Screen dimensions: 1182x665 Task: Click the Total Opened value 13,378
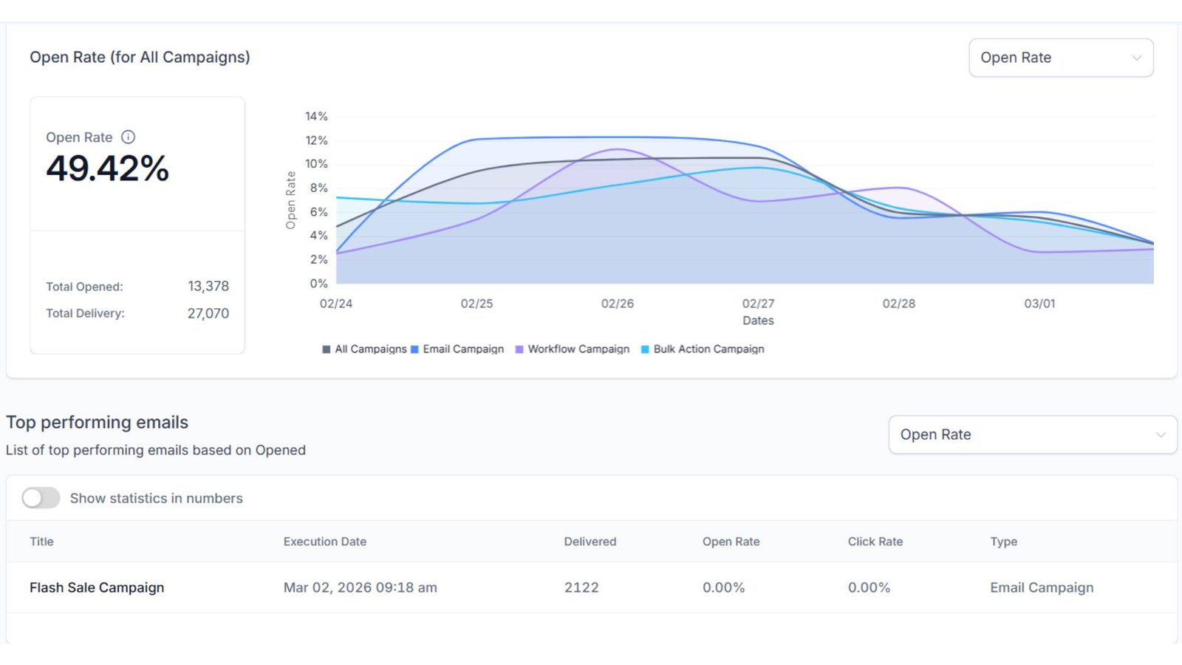tap(208, 286)
